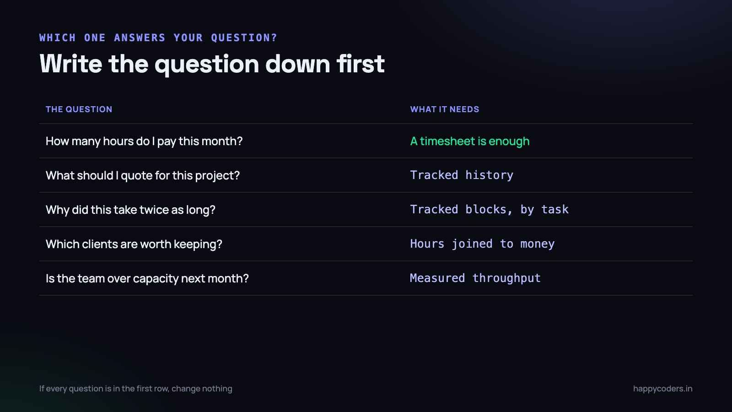Click the 'Hours joined to money' cell
Viewport: 732px width, 412px height.
482,244
